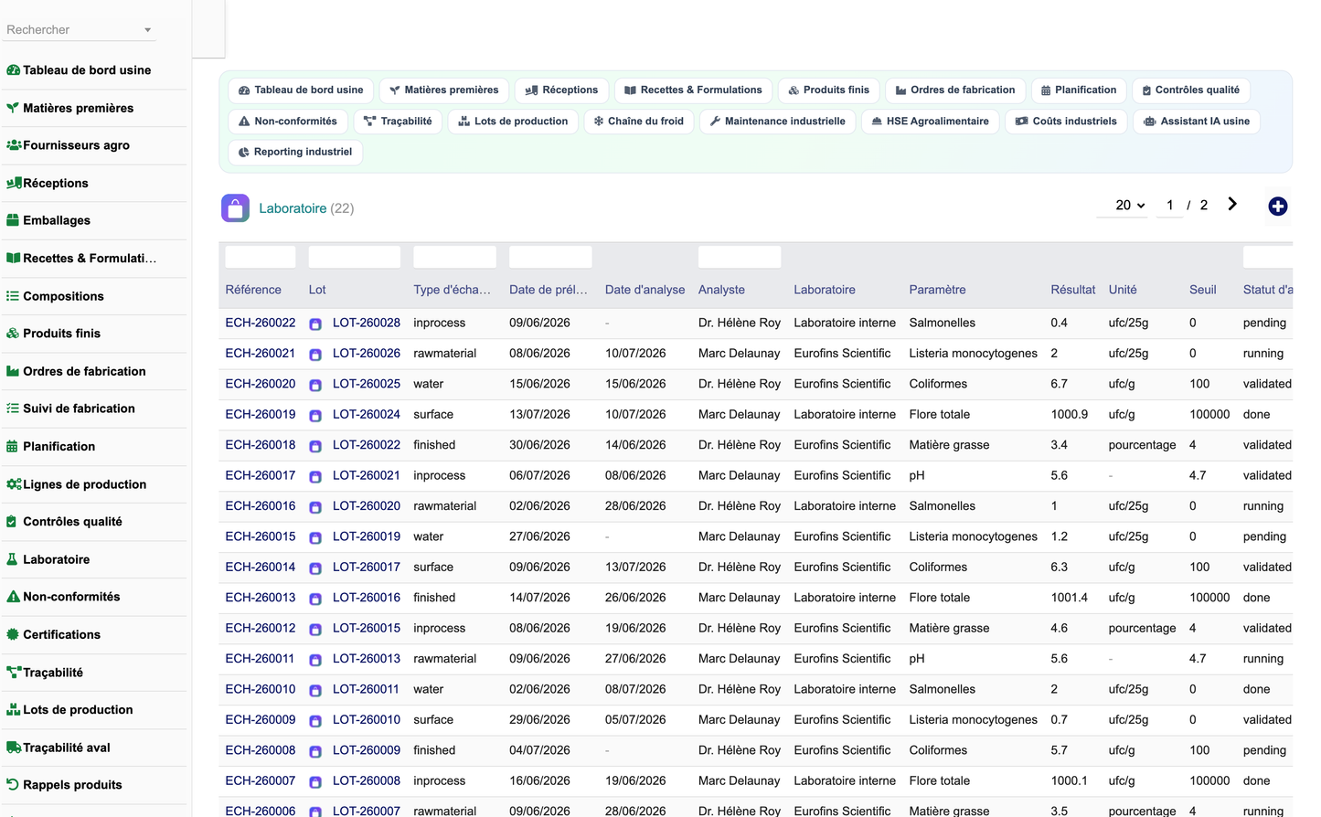Screen dimensions: 1321x817
Task: Open sample reference ECH-260008
Action: click(261, 749)
